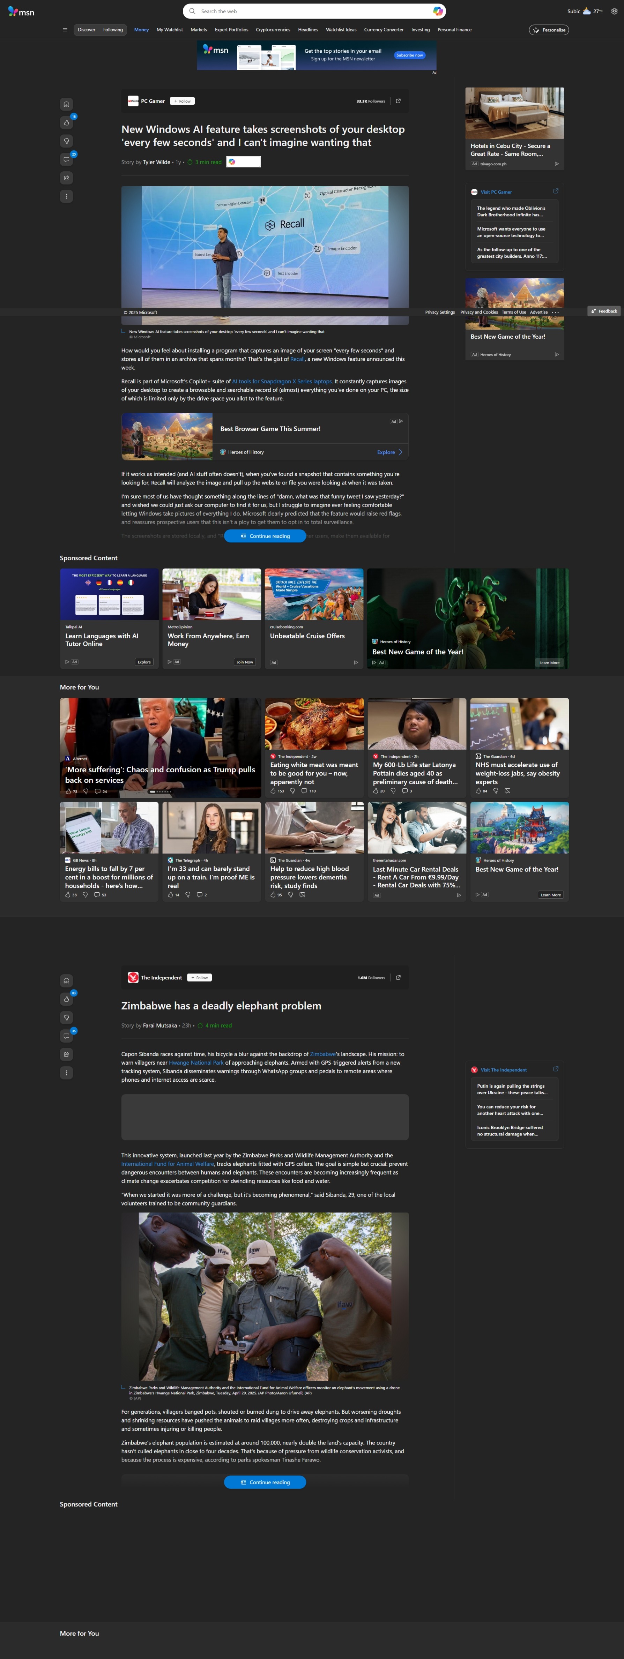Switch to the Following feed
624x1659 pixels.
pos(113,30)
